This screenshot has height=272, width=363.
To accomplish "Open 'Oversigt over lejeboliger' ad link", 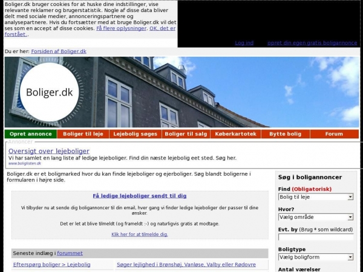I will (x=49, y=151).
